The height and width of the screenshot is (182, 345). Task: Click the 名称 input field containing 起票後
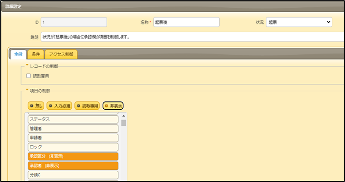pyautogui.click(x=186, y=22)
